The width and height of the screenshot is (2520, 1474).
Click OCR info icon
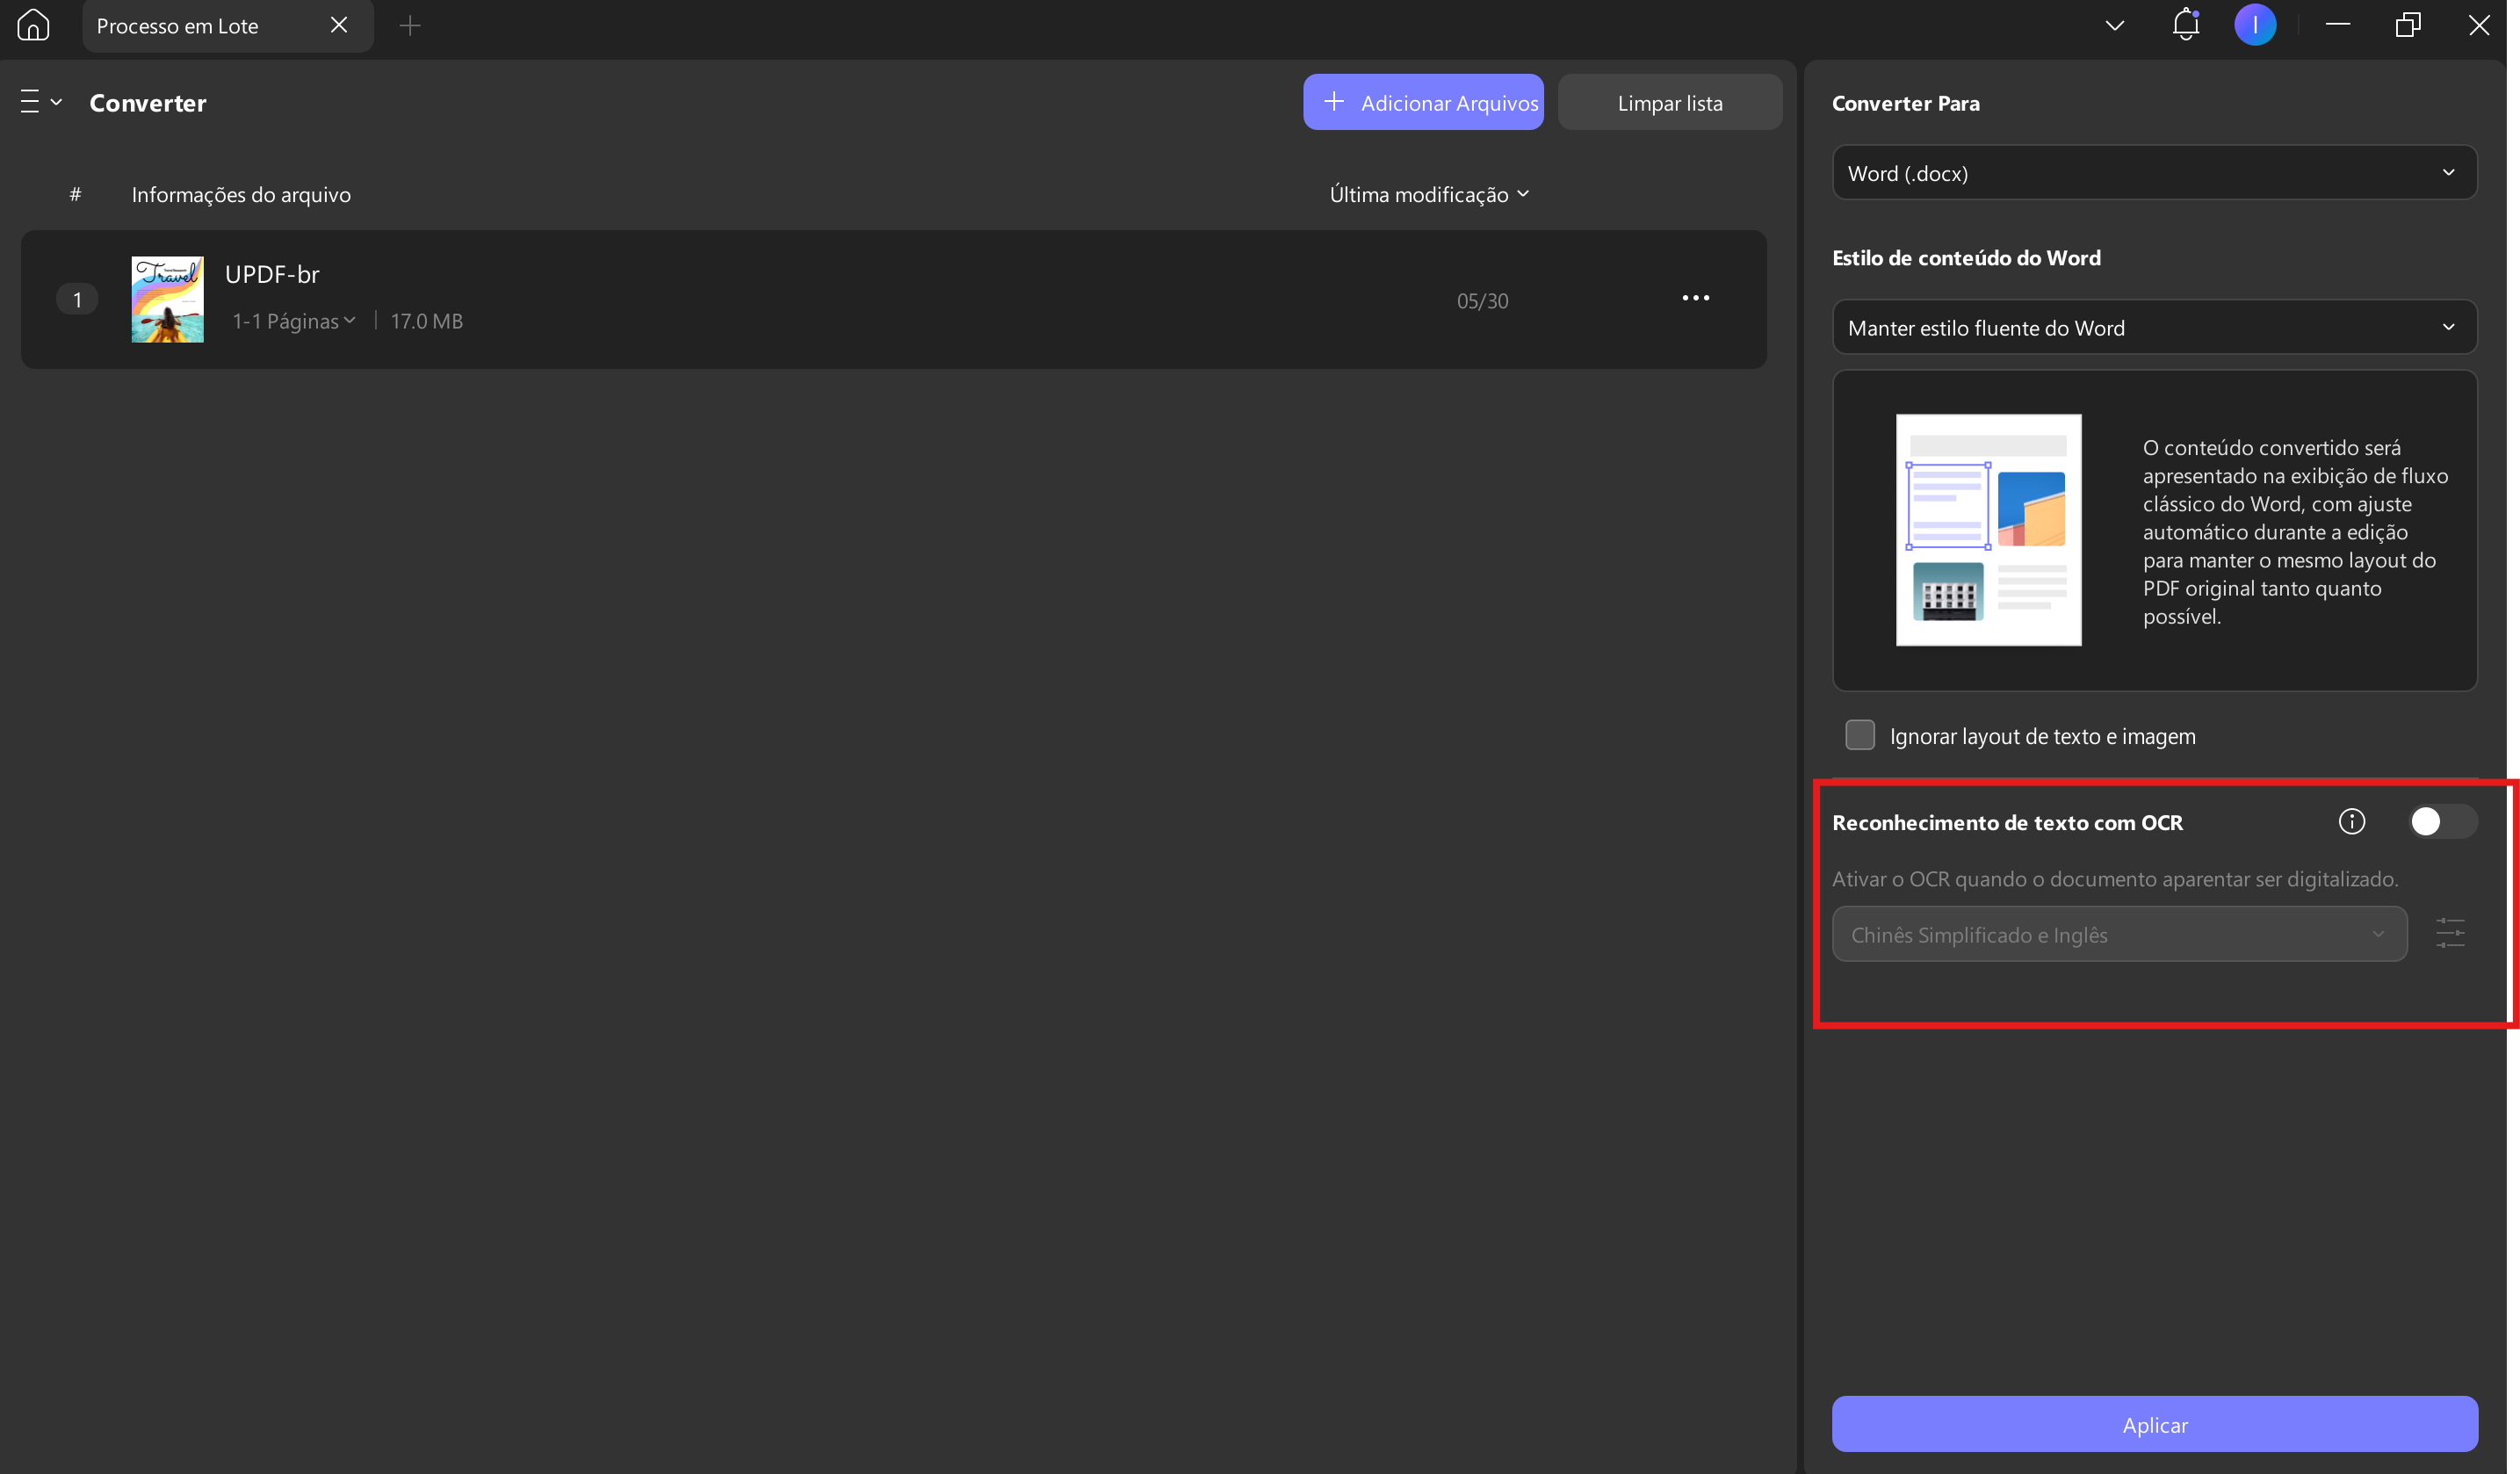click(2351, 821)
